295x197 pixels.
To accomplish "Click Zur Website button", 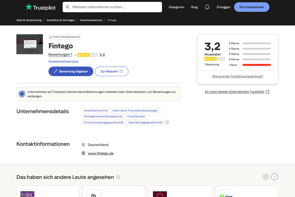I will [111, 71].
